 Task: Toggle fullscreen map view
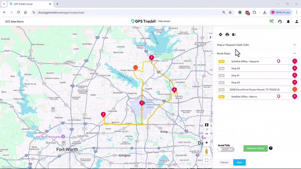coord(207,160)
